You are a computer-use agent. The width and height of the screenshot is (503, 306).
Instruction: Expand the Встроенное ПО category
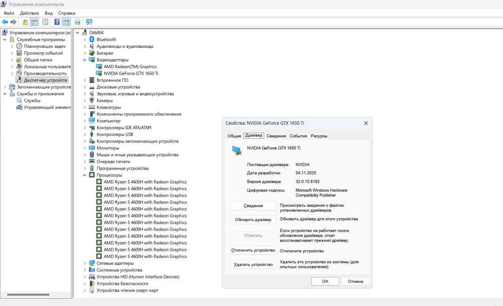[x=85, y=80]
